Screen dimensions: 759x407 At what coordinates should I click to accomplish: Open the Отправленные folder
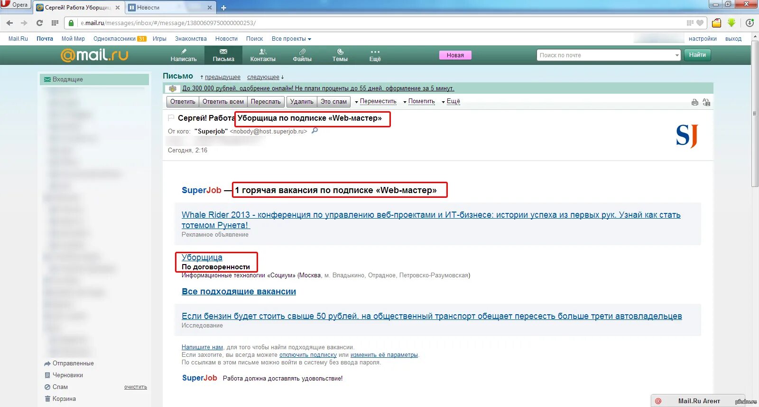[x=73, y=363]
